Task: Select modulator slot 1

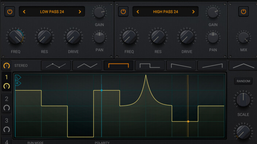Action: [x=7, y=77]
